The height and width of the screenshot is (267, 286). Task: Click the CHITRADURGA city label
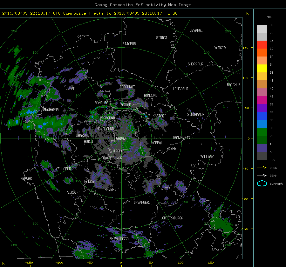point(173,218)
